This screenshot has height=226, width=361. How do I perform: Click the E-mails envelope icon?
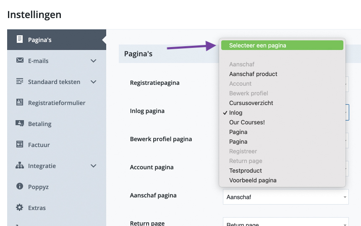coord(19,60)
